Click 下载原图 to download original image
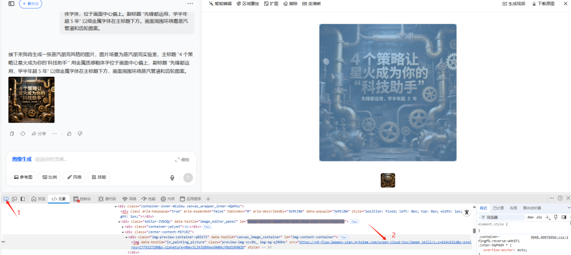 click(x=544, y=4)
